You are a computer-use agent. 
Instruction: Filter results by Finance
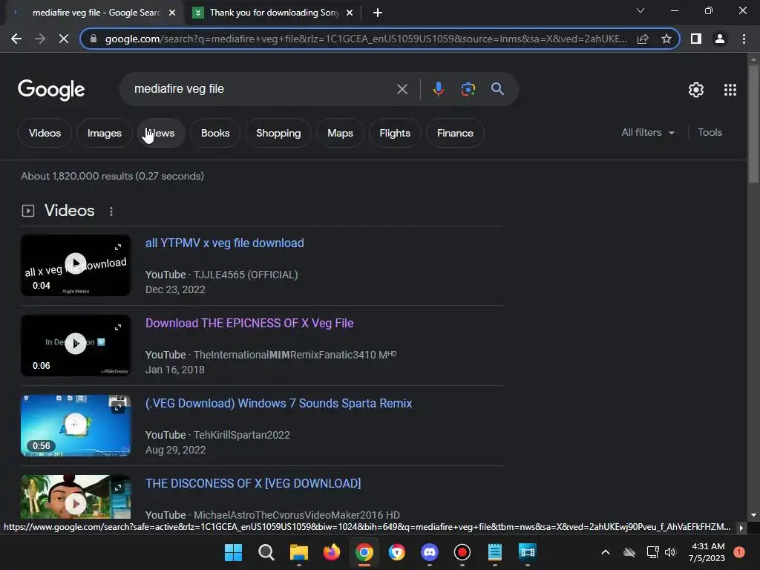[x=455, y=133]
